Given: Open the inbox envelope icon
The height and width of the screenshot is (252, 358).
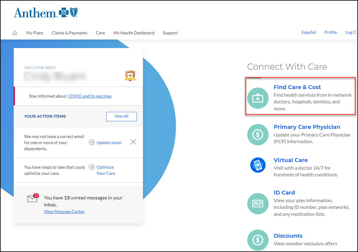Looking at the screenshot, I should point(32,198).
